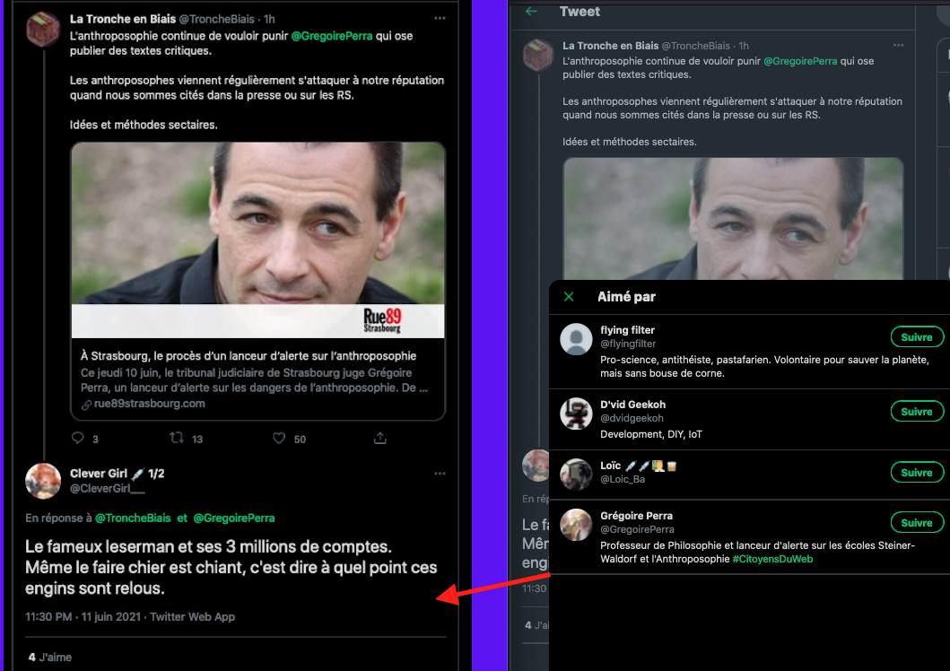
Task: Open the rue89strasbourg.com article link
Action: 143,404
